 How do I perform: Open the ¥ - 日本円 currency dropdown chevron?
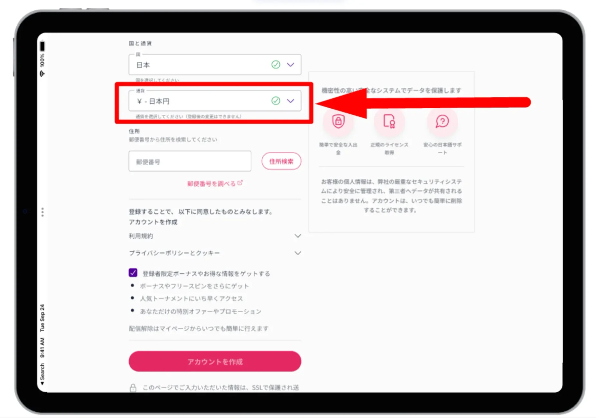coord(291,101)
